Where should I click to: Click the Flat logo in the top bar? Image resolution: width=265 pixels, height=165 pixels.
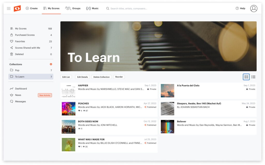(17, 8)
